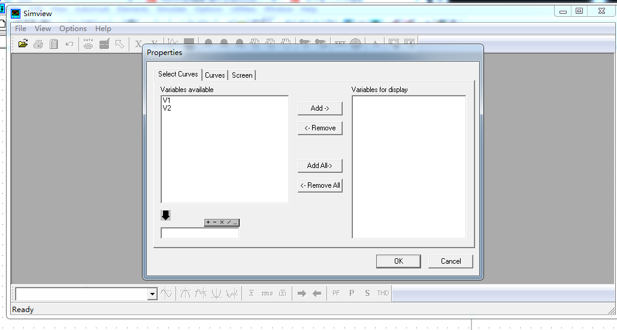Click the Simview application icon in title bar
Viewport: 617px width, 330px height.
(x=16, y=14)
